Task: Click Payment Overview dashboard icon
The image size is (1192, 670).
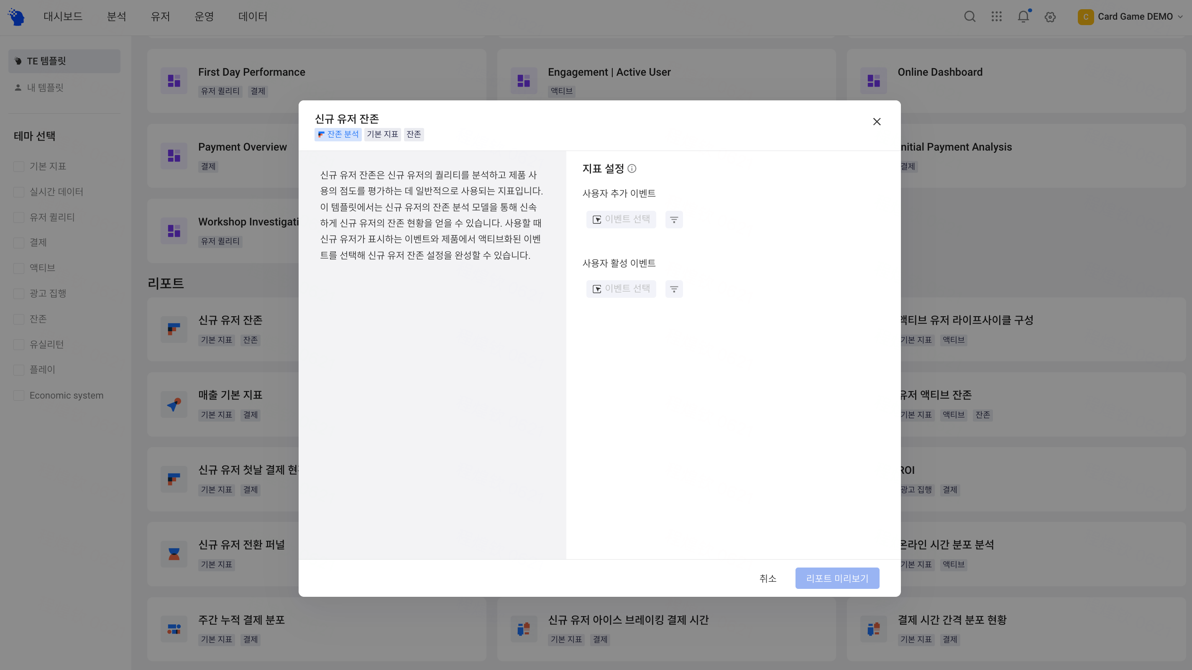Action: (x=174, y=156)
